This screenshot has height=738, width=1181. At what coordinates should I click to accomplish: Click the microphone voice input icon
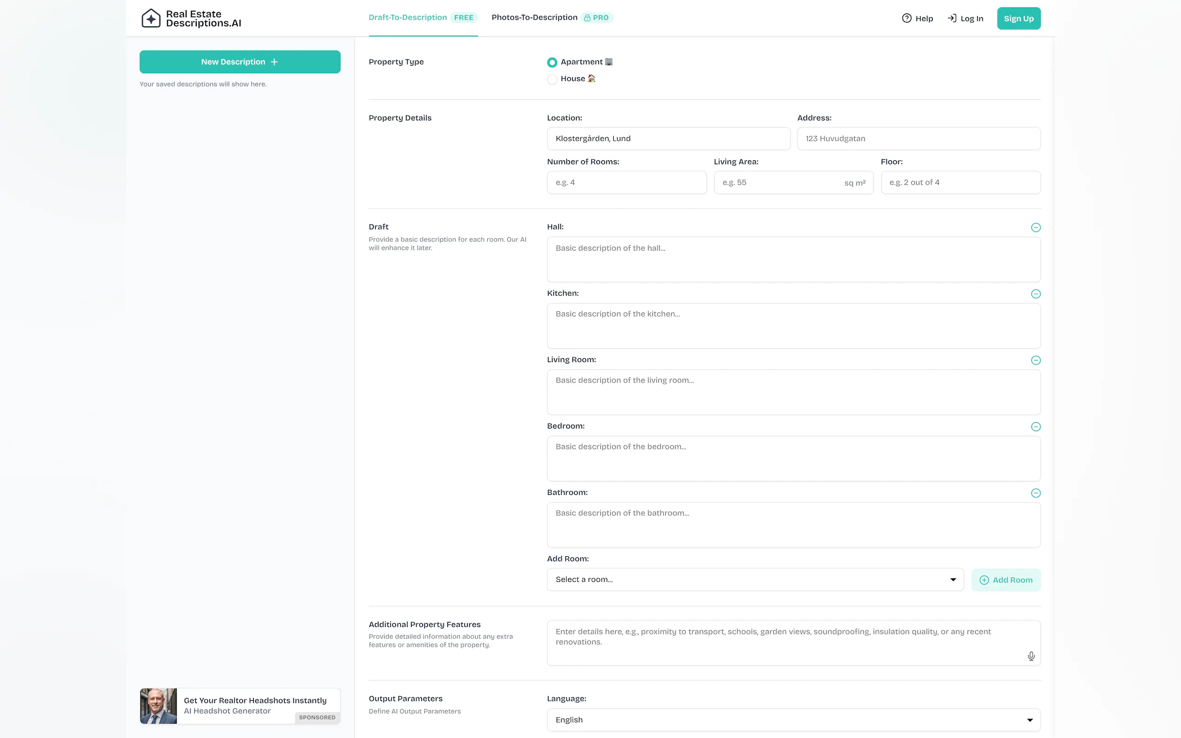(1031, 656)
